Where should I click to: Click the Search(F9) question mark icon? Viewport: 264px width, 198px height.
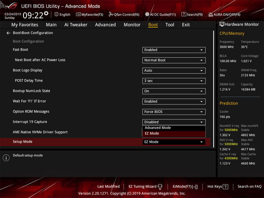184,14
